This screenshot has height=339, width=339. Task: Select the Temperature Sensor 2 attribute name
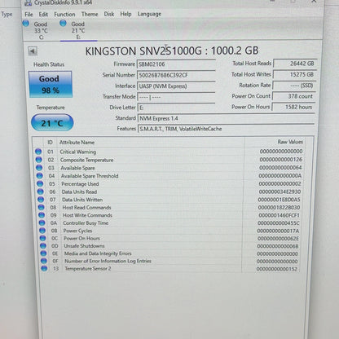pos(88,269)
